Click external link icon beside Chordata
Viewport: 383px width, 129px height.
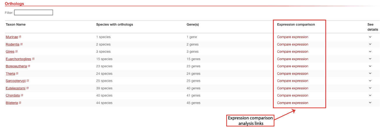[x=22, y=95]
